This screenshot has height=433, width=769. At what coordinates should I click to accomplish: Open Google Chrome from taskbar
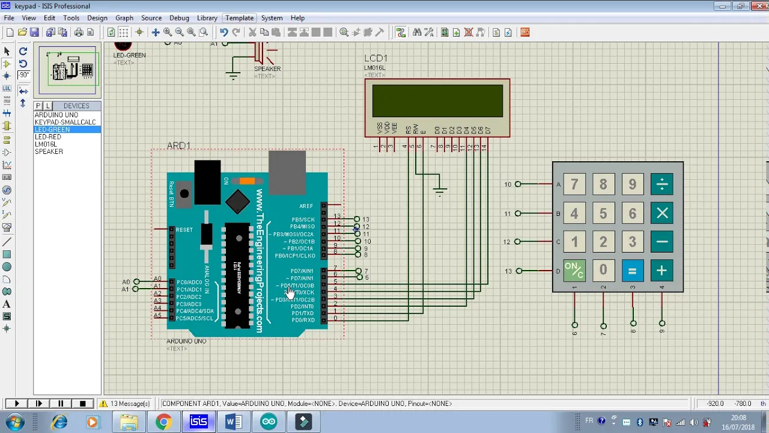click(163, 422)
